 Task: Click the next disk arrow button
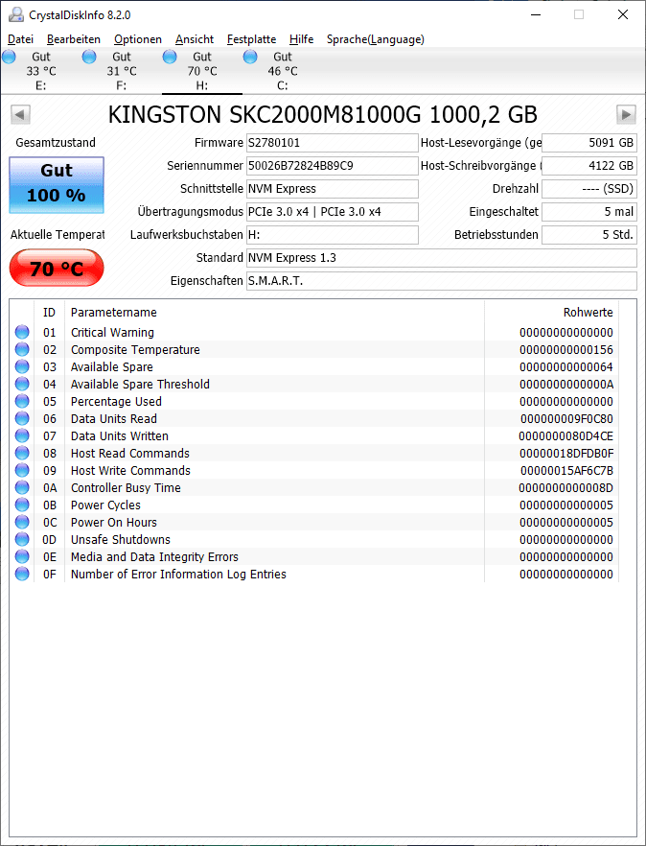tap(626, 114)
